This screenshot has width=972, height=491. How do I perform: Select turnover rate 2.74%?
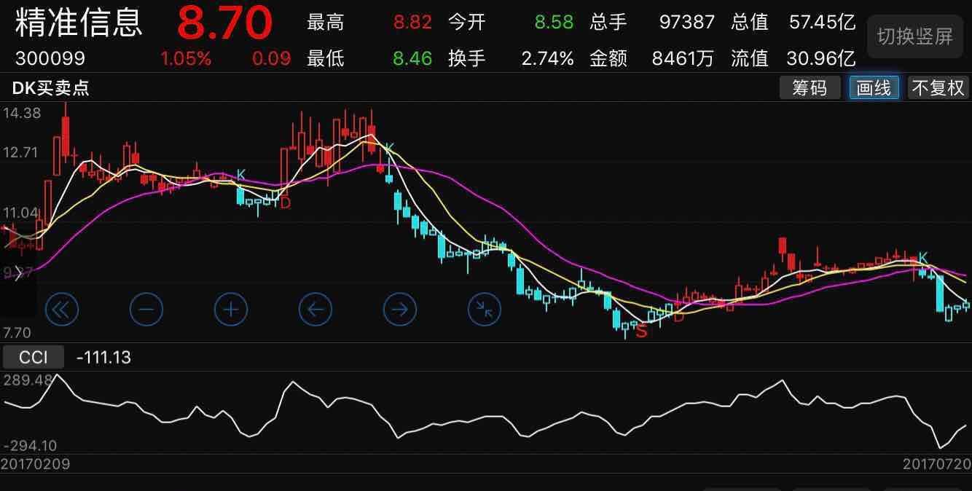548,58
